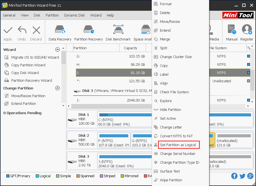256x186 pixels.
Task: Click Migrate OS to SSD/HD Wizard
Action: point(35,57)
